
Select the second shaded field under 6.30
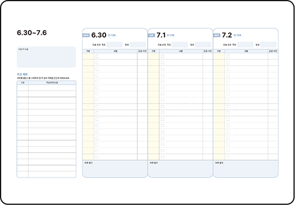point(138,45)
